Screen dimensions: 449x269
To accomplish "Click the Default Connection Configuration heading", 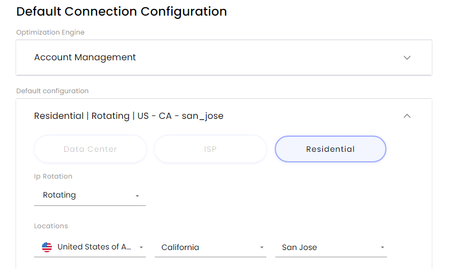I will coord(121,11).
